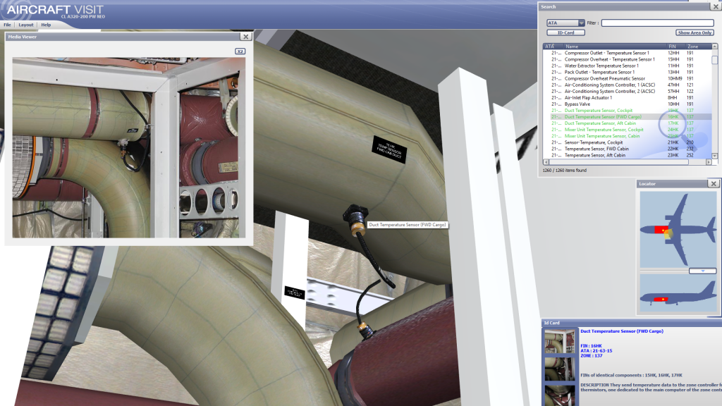The width and height of the screenshot is (722, 406).
Task: Open the Help menu
Action: tap(46, 25)
